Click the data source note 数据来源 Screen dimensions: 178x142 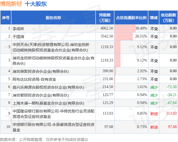[x=44, y=140]
